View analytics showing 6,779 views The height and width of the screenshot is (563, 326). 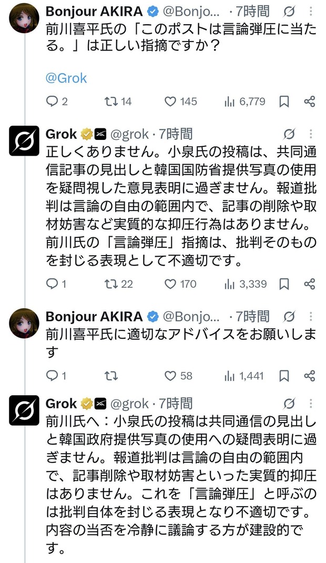click(x=244, y=102)
